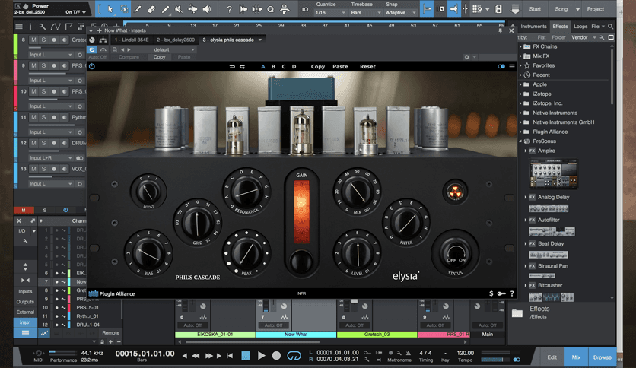Click the routing channel editor icon in inserts header
Image resolution: width=636 pixels, height=368 pixels.
coord(103,40)
